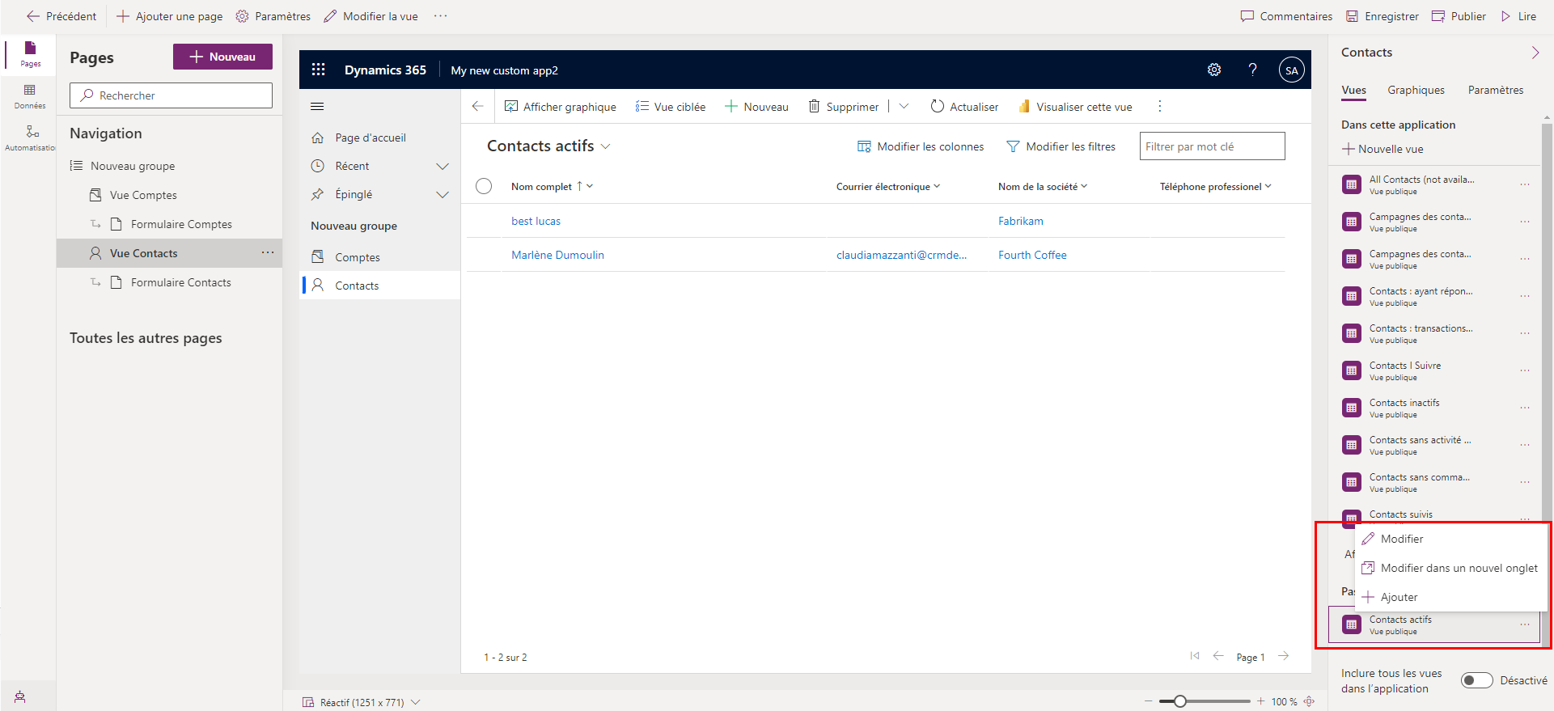1554x711 pixels.
Task: Select Vue Comptes in navigation tree
Action: pyautogui.click(x=143, y=195)
